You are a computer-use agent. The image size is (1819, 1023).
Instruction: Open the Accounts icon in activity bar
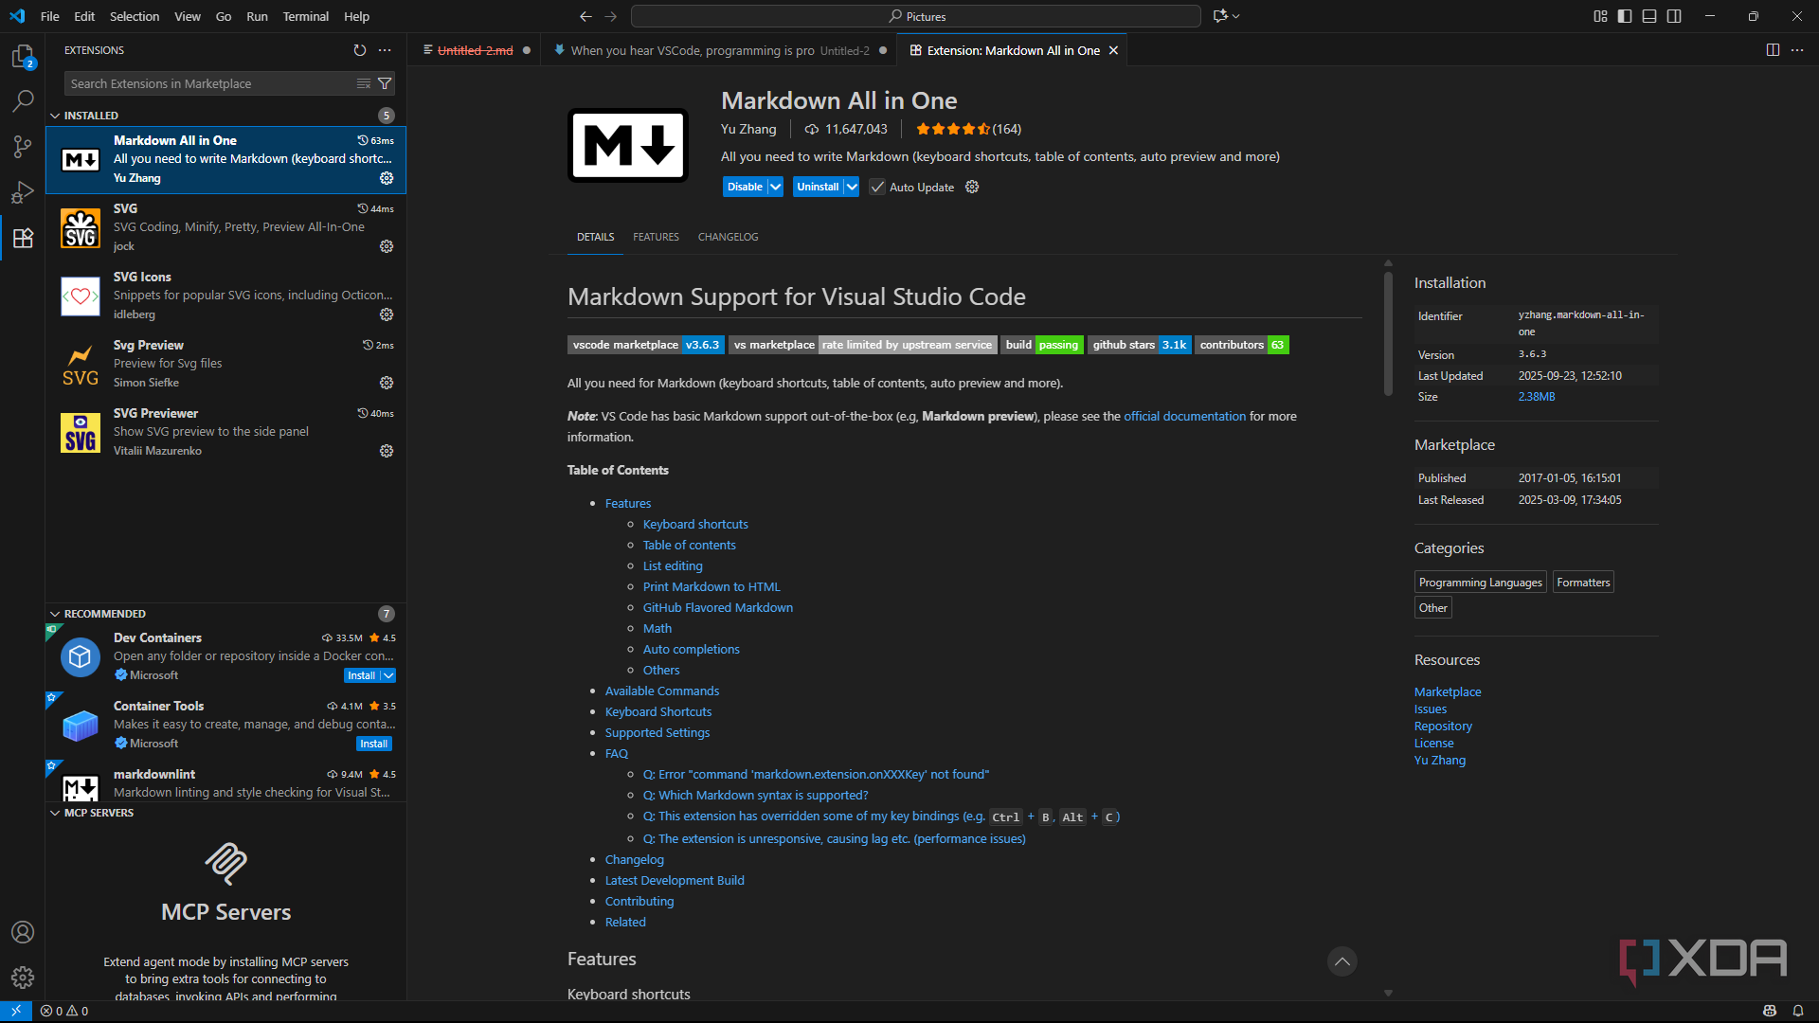[x=23, y=932]
